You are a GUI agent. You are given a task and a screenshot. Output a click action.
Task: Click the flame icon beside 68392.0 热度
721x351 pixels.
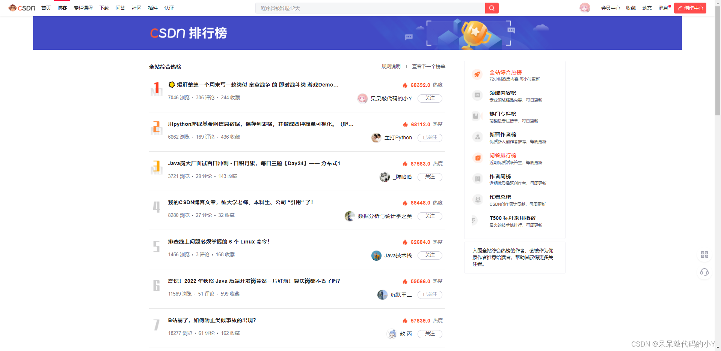tap(405, 85)
